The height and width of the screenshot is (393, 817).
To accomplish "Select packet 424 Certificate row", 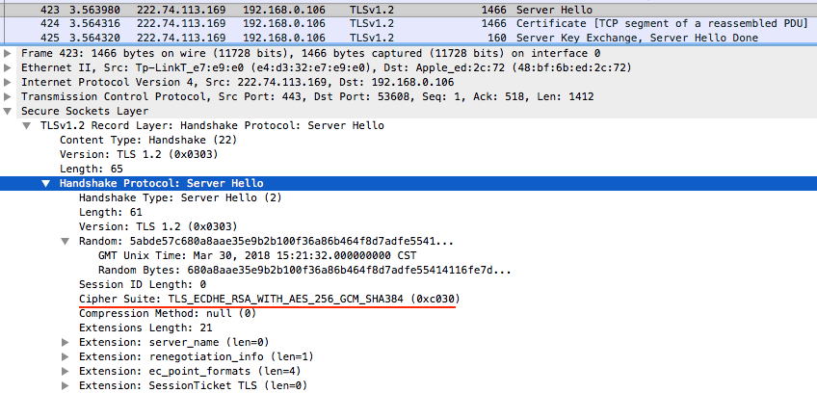I will [408, 23].
